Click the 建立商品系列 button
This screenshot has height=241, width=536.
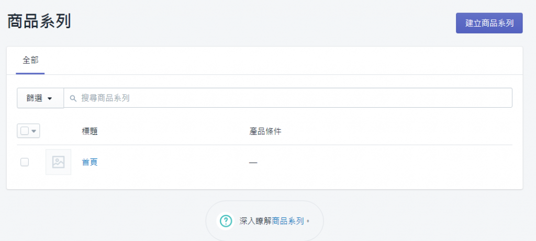489,23
